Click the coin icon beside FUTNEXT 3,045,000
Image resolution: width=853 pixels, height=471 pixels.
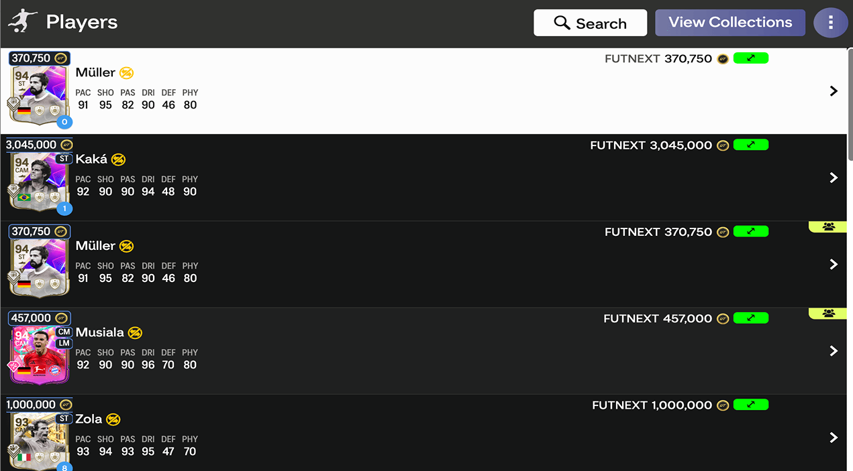coord(722,145)
